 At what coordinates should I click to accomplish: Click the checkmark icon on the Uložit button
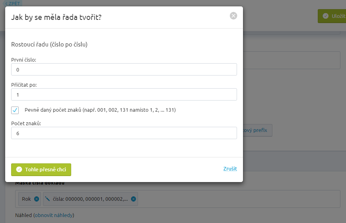pos(325,16)
